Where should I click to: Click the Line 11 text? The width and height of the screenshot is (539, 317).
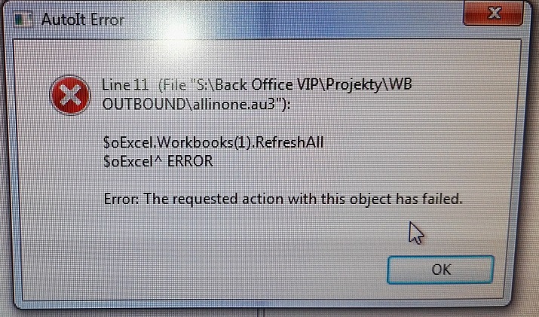pyautogui.click(x=125, y=85)
